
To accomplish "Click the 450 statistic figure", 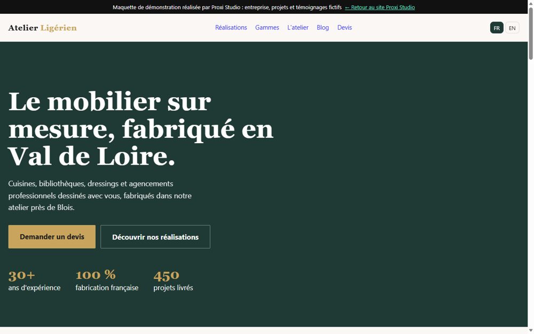I will pyautogui.click(x=166, y=275).
